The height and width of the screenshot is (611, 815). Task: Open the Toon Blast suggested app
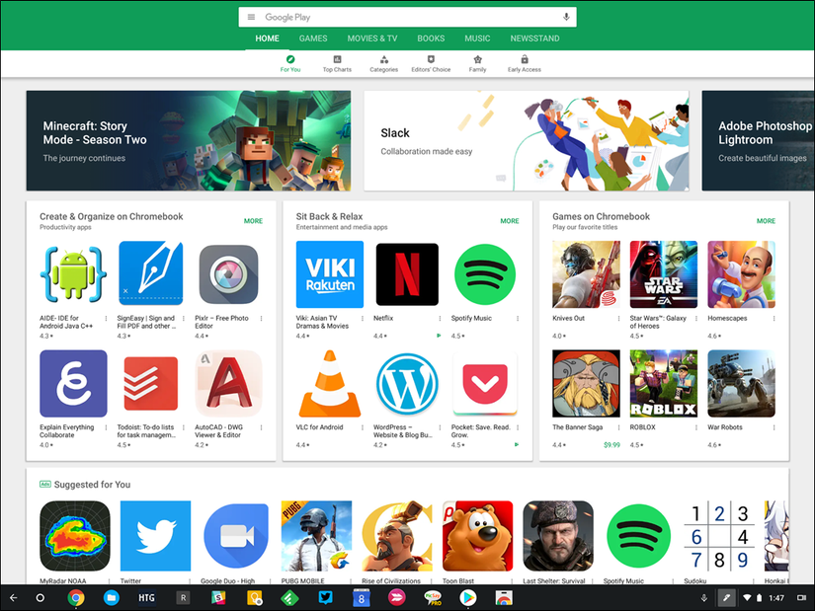(x=478, y=536)
